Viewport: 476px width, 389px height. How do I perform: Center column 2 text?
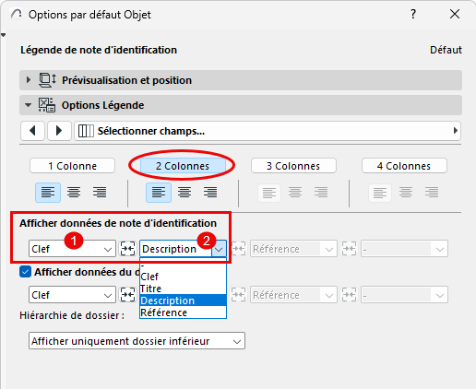[184, 193]
